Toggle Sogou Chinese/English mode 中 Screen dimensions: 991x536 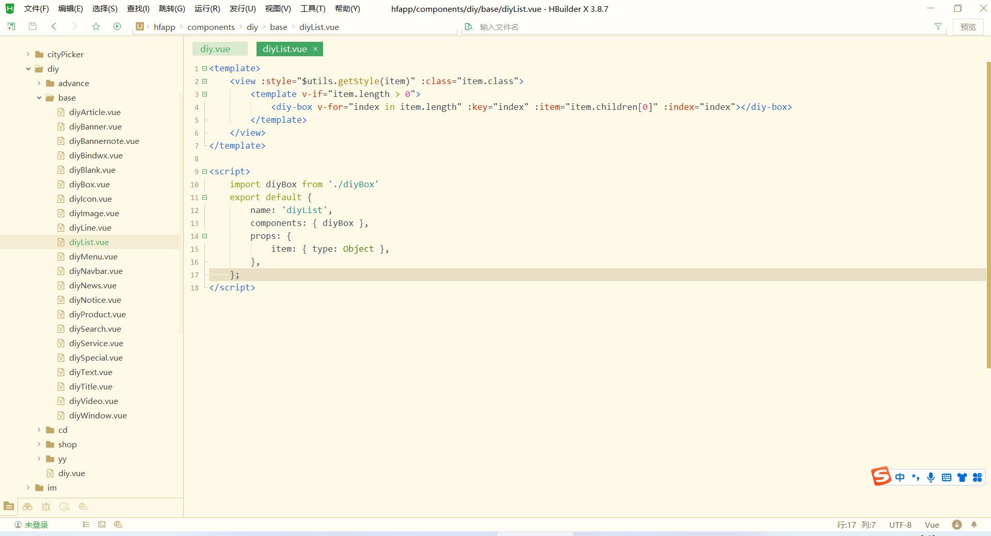pyautogui.click(x=900, y=477)
